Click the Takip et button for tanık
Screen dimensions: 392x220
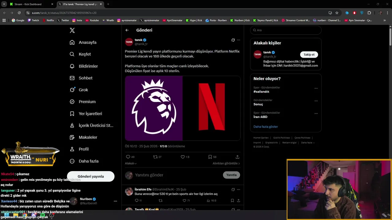pos(309,54)
